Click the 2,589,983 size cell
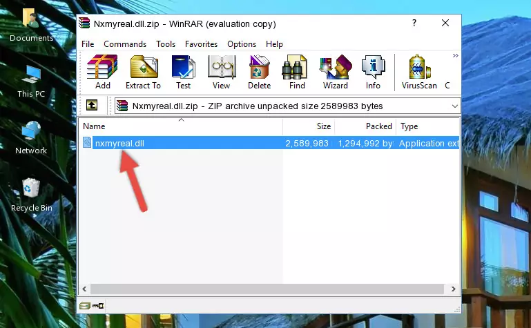Image resolution: width=531 pixels, height=328 pixels. (x=307, y=143)
